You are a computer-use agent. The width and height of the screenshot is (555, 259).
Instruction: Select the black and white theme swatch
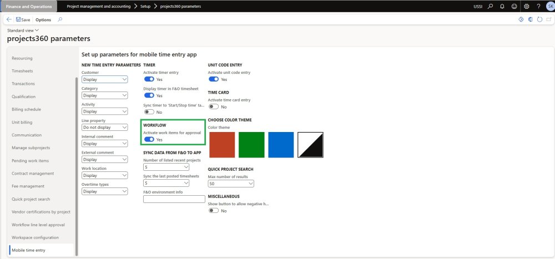click(x=310, y=145)
